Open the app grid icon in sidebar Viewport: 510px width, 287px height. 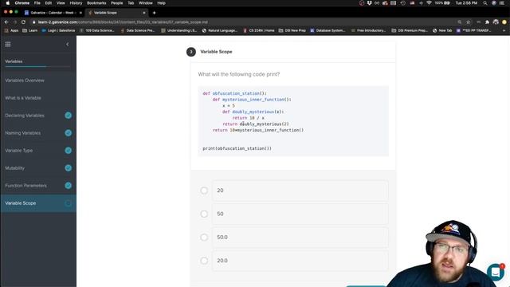point(8,45)
